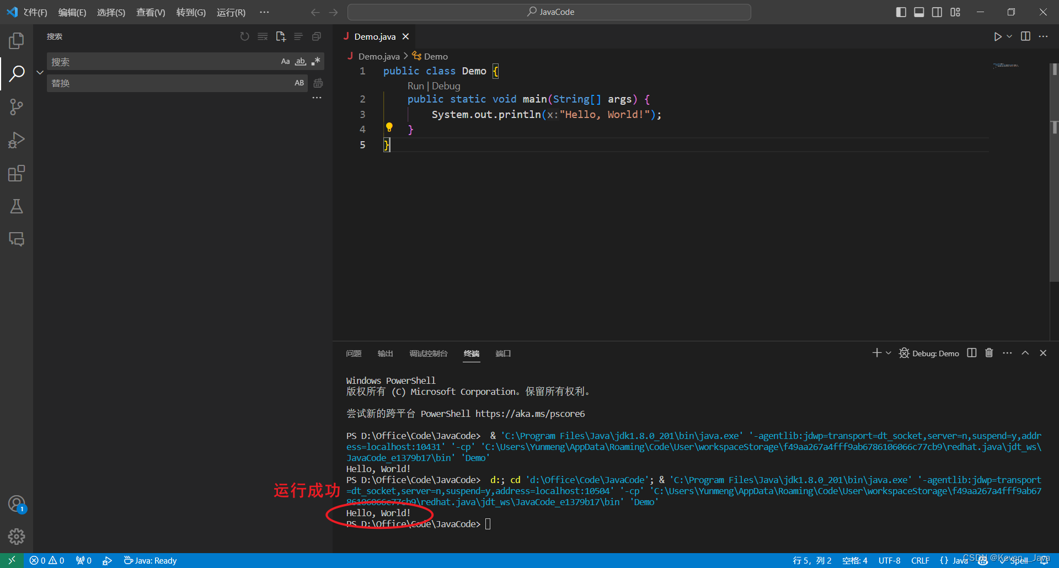Refresh search results

point(244,36)
